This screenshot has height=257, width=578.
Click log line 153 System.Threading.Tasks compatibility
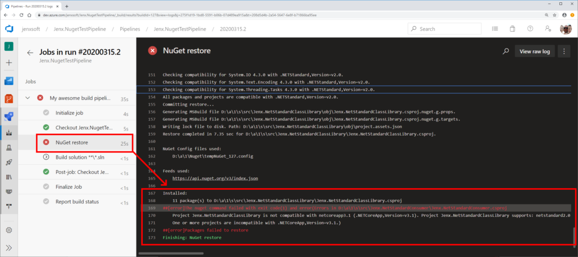[x=355, y=90]
